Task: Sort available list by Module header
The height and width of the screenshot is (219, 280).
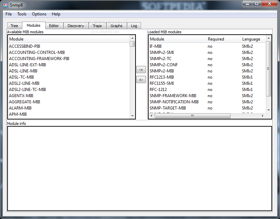Action: click(69, 39)
